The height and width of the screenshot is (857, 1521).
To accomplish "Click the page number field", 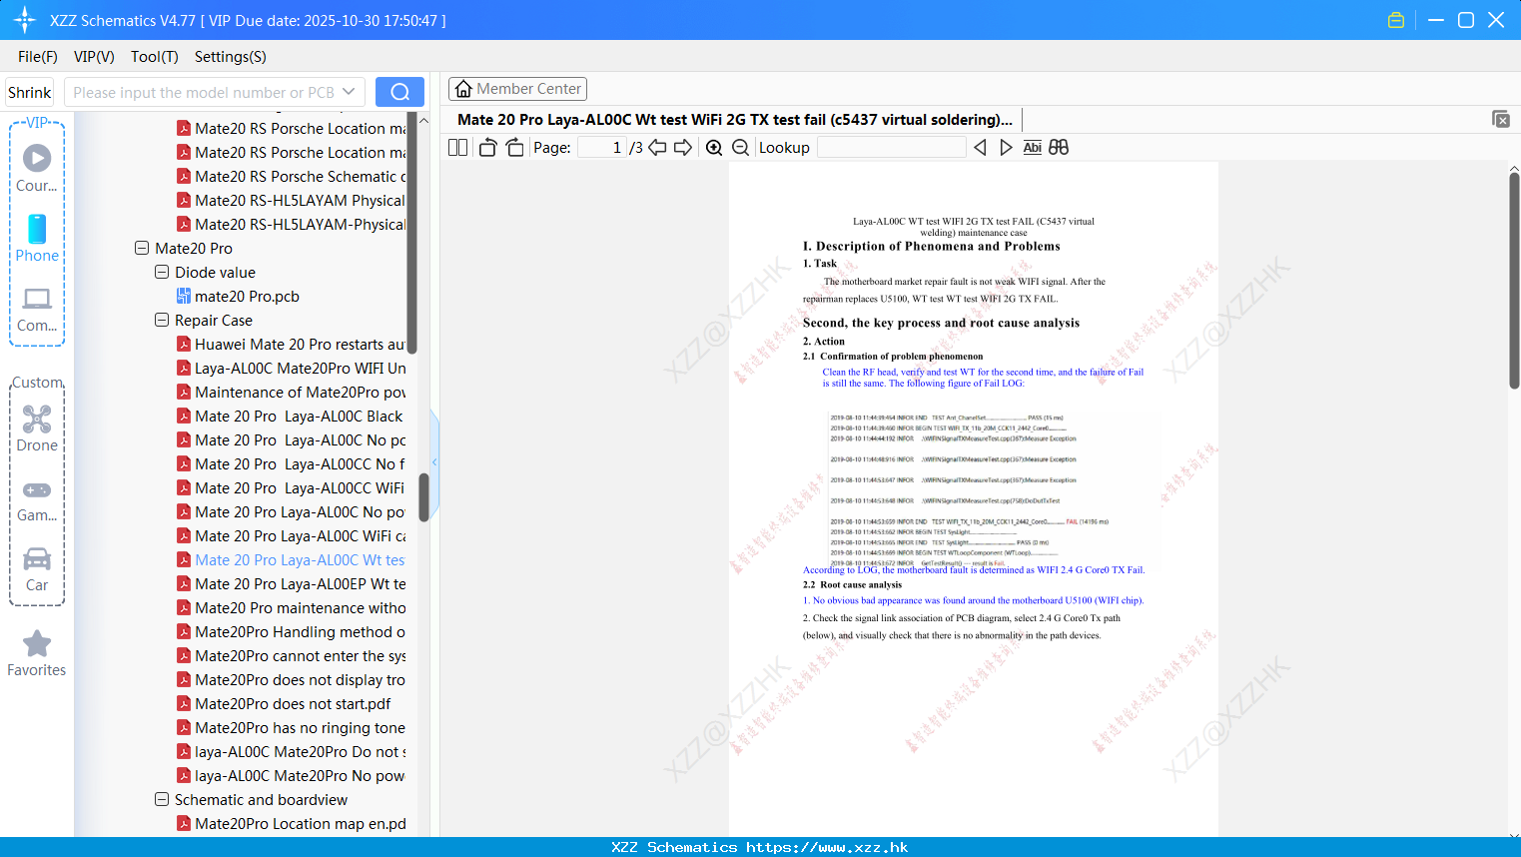I will 602,147.
